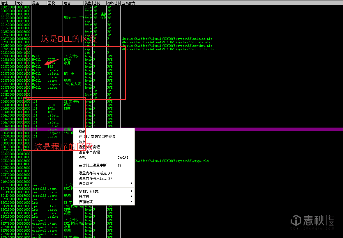This screenshot has height=238, width=343.
Task: Click the 包含 column header
Action: [x=73, y=3]
